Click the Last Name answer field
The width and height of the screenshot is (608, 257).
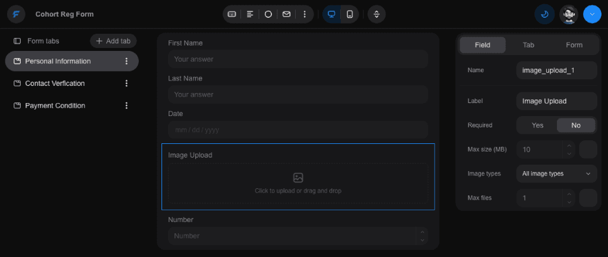(x=298, y=94)
